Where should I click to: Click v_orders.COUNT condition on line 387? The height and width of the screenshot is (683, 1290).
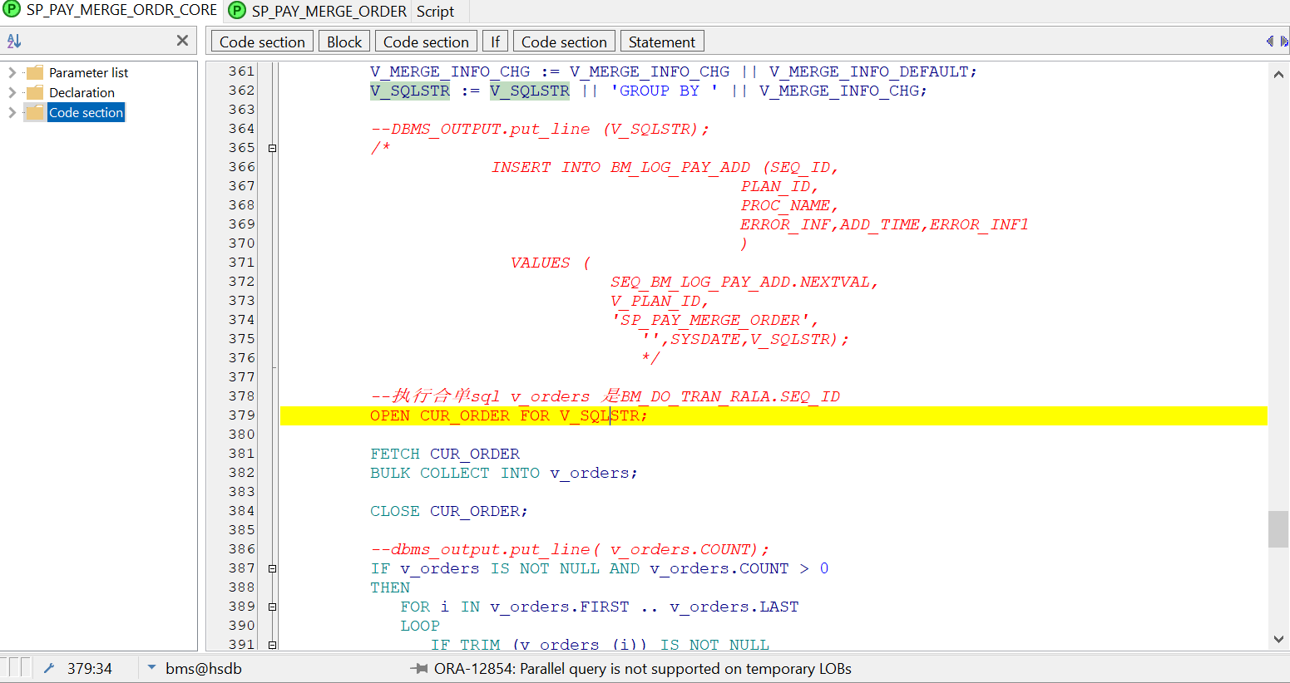click(719, 568)
